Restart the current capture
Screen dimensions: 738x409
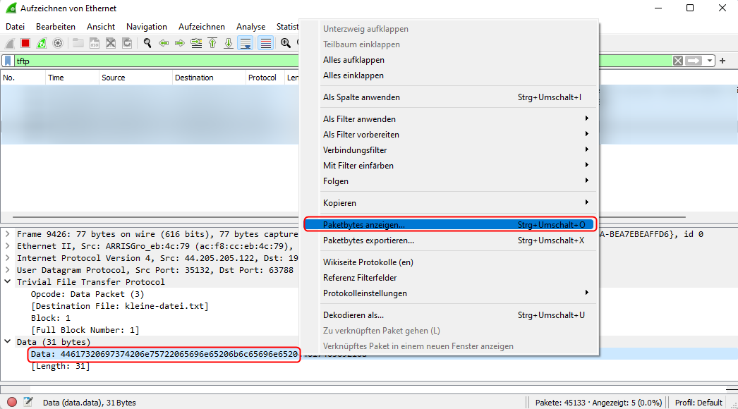point(42,43)
